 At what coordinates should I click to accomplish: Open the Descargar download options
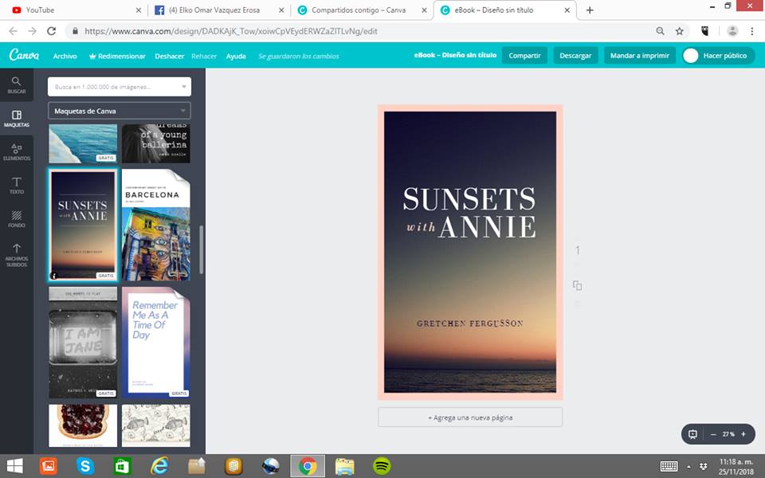pos(575,56)
